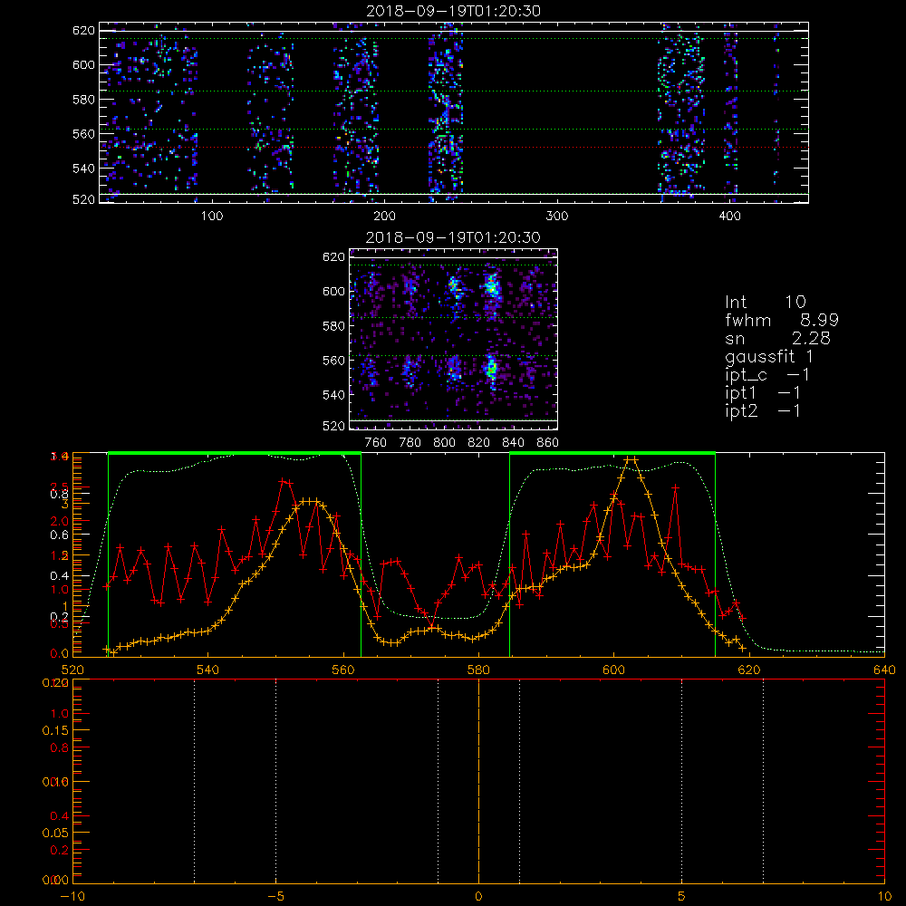Viewport: 906px width, 906px height.
Task: Click the middle zoomed spectral image
Action: 454,339
